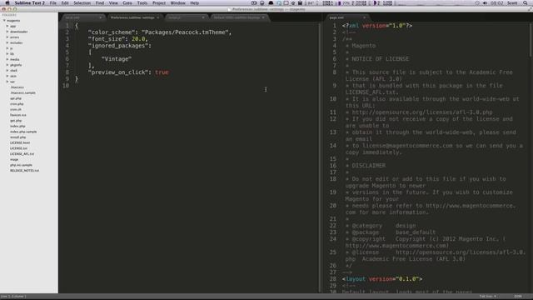
Task: Open the View menu
Action: pos(113,2)
